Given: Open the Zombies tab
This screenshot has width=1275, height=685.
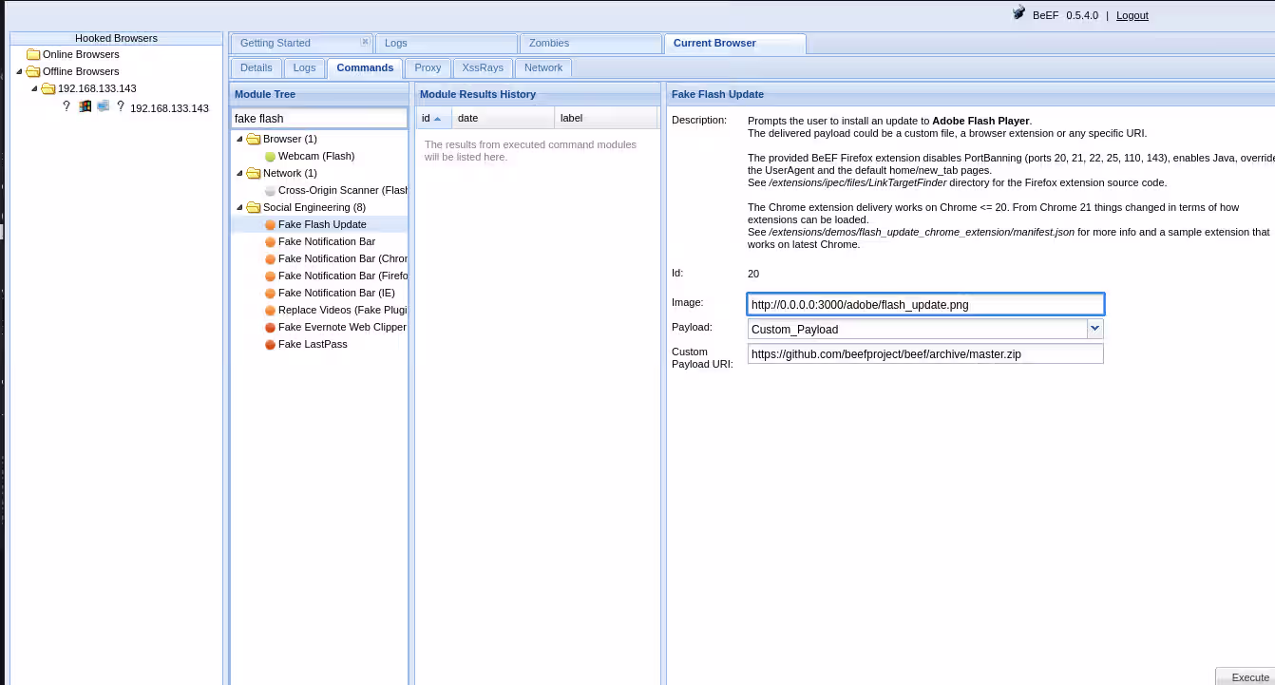Looking at the screenshot, I should (549, 43).
